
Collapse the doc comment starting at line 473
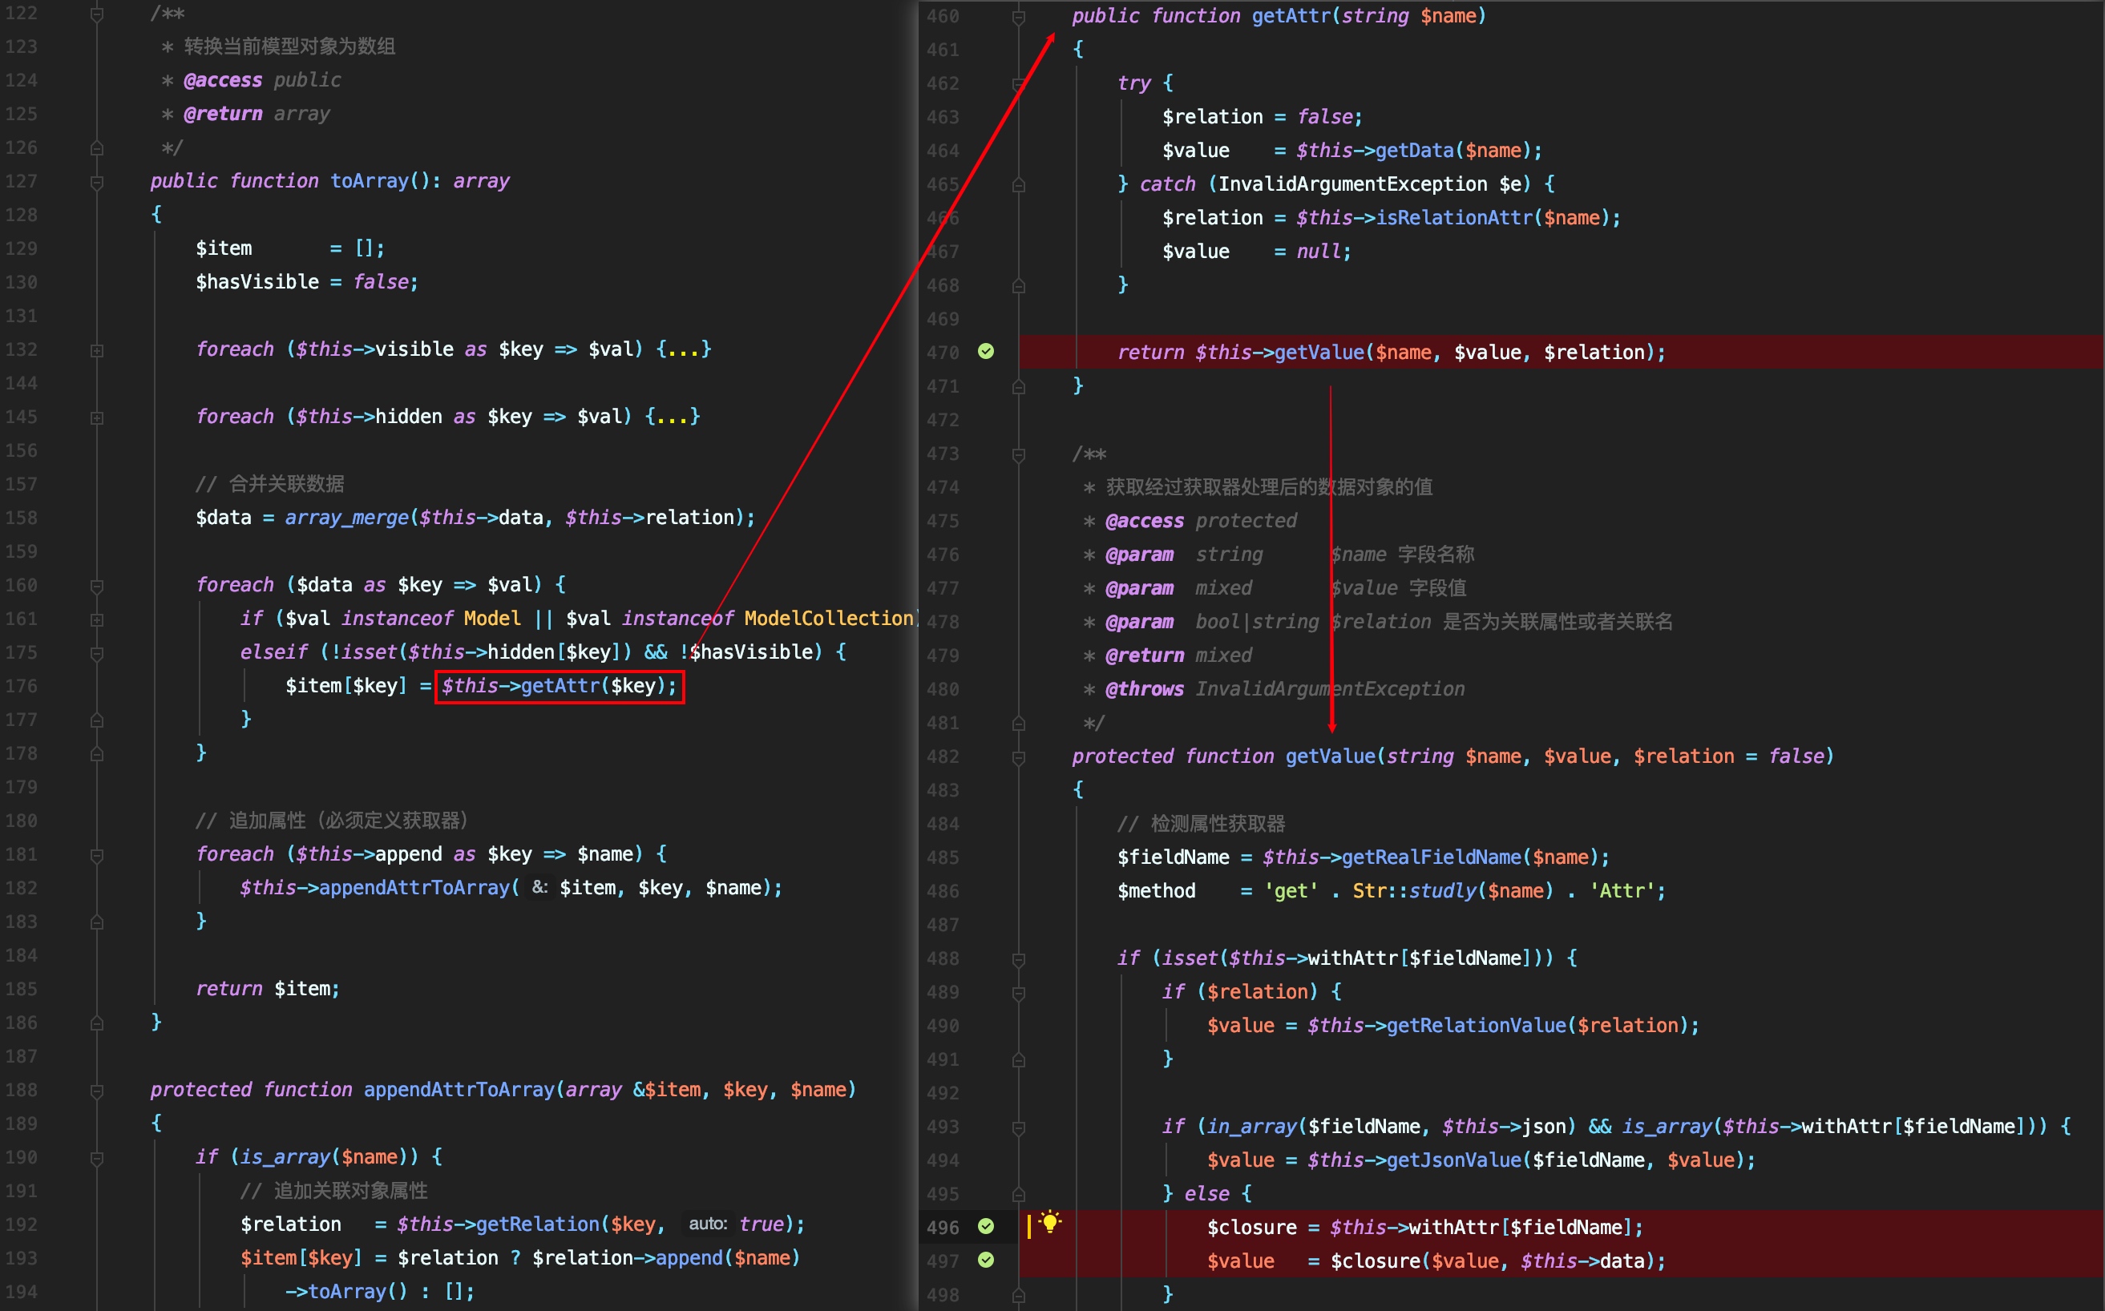click(x=1019, y=454)
